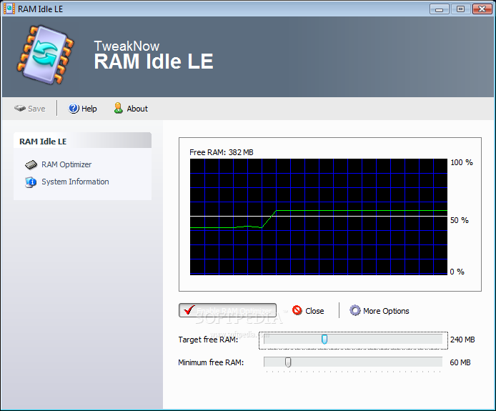Click the free RAM history graph
The image size is (496, 411).
(x=319, y=217)
